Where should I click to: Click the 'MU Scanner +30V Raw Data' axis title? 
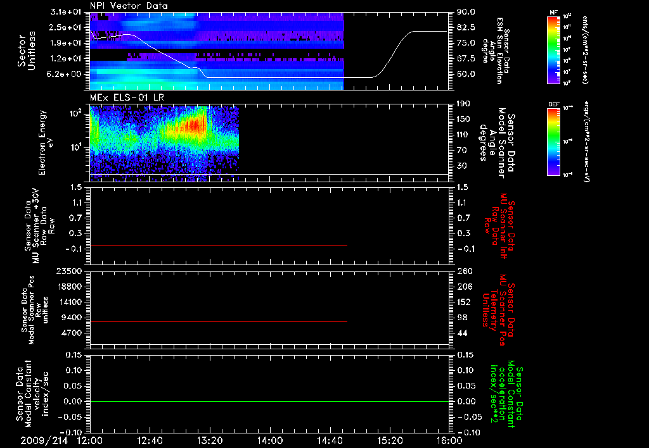pos(40,226)
